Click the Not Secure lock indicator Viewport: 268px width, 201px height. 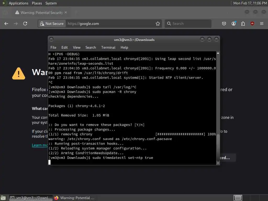pyautogui.click(x=52, y=24)
